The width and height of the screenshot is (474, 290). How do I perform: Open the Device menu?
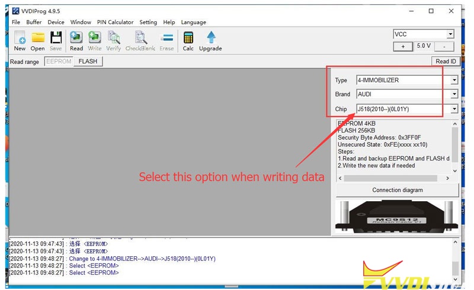56,22
